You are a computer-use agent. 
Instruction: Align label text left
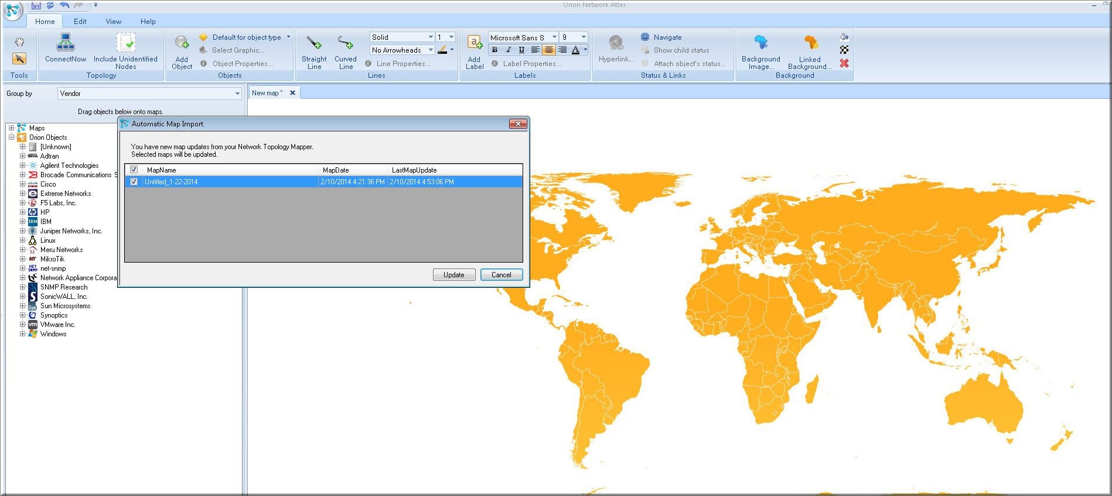coord(535,50)
